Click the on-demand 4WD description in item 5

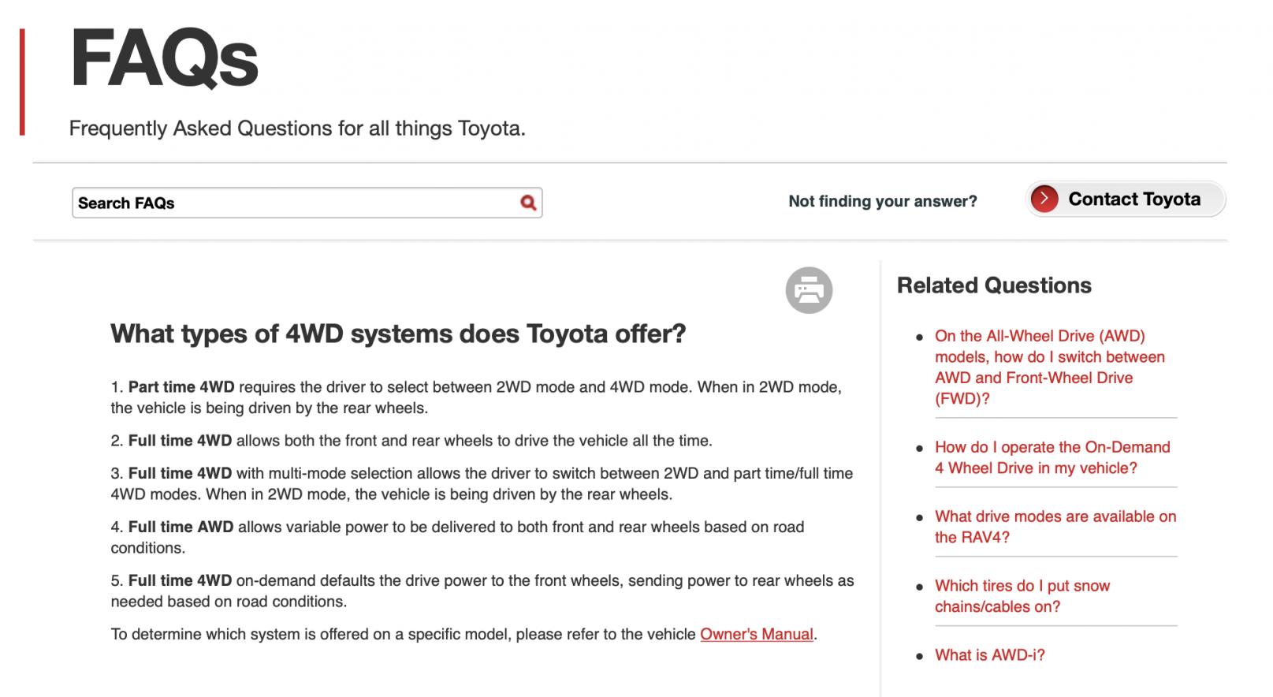[x=482, y=591]
